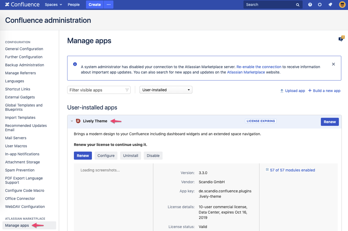Screen dimensions: 348x231
Task: Open the feedback speech bubble icon
Action: coord(341,39)
